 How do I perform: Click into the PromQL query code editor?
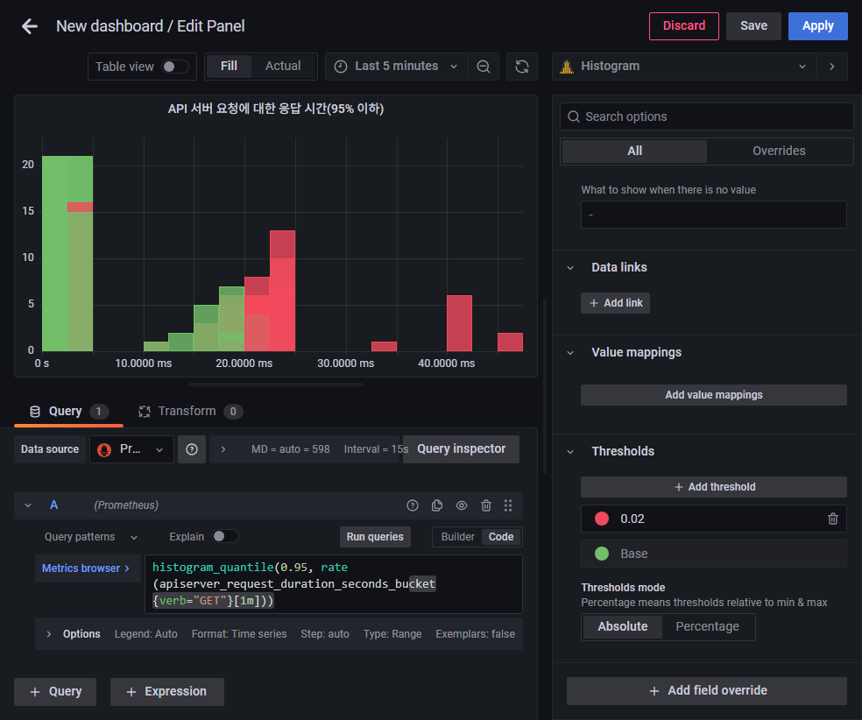click(x=333, y=584)
